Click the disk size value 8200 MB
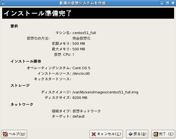Image resolution: width=176 pixels, height=139 pixels. 80,98
